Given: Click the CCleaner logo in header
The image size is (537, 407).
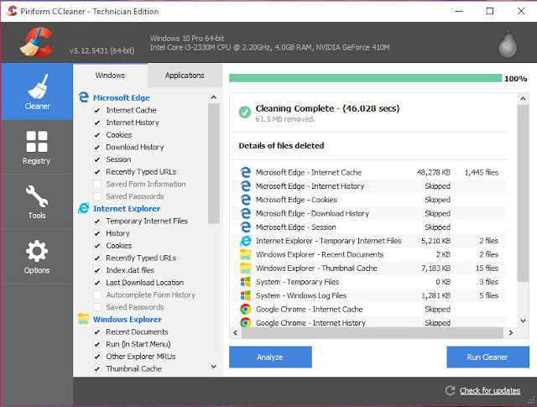Looking at the screenshot, I should [37, 42].
